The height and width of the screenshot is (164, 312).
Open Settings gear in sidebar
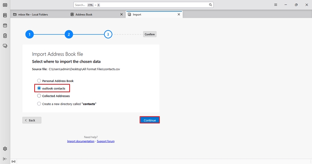(x=5, y=149)
